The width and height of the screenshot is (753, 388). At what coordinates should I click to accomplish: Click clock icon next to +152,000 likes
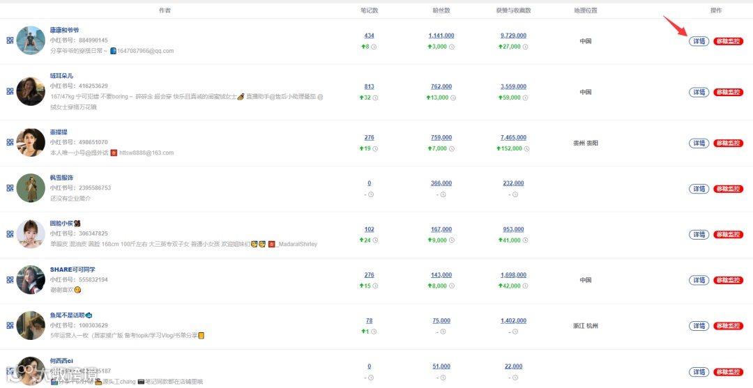pos(526,148)
